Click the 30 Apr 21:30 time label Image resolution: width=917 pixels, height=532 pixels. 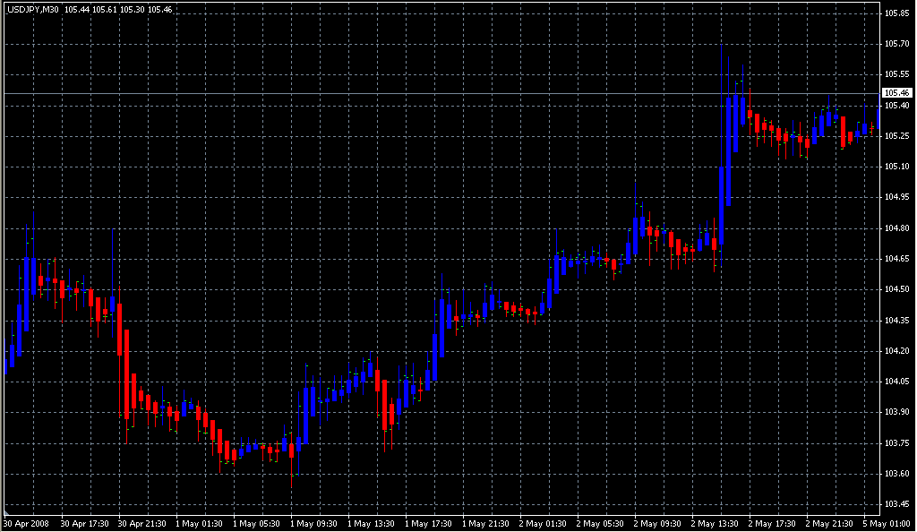tap(142, 524)
